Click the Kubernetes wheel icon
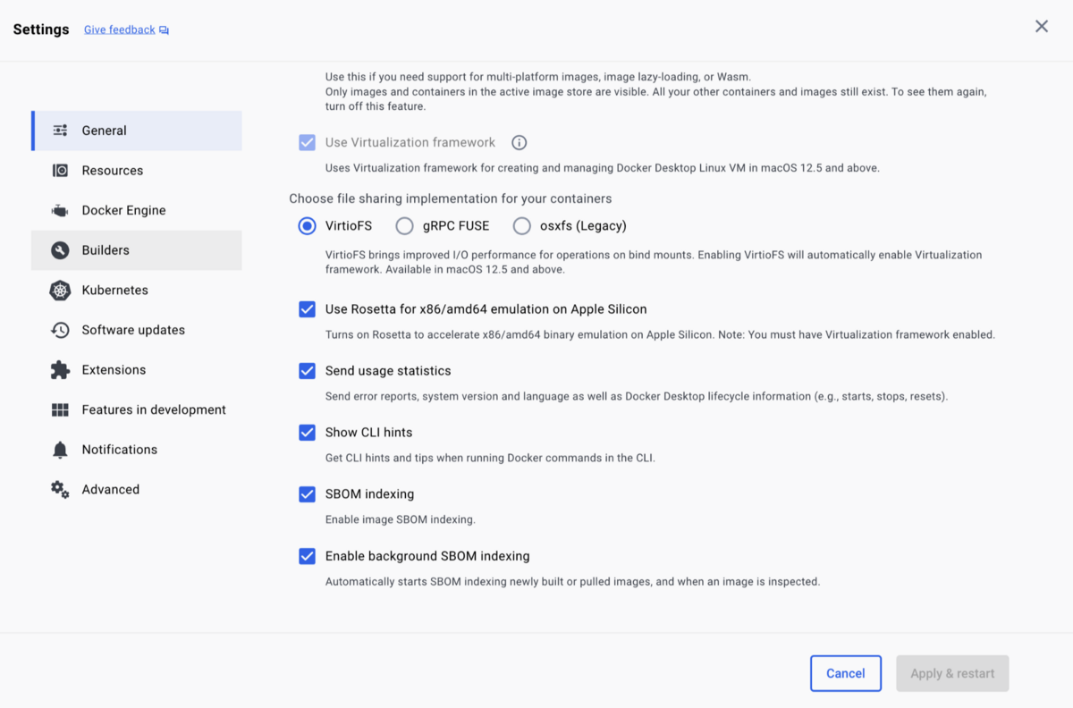This screenshot has height=708, width=1073. pos(60,291)
